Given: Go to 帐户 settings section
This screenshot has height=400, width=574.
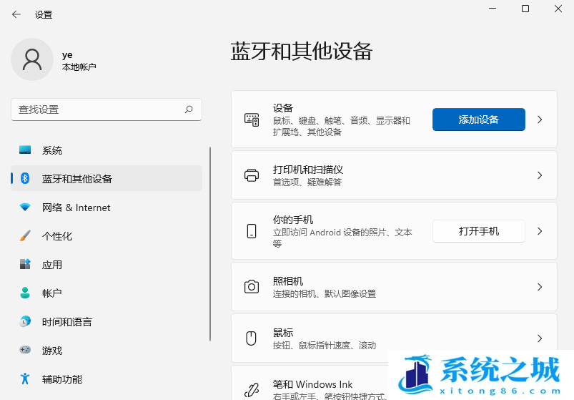Looking at the screenshot, I should point(52,293).
